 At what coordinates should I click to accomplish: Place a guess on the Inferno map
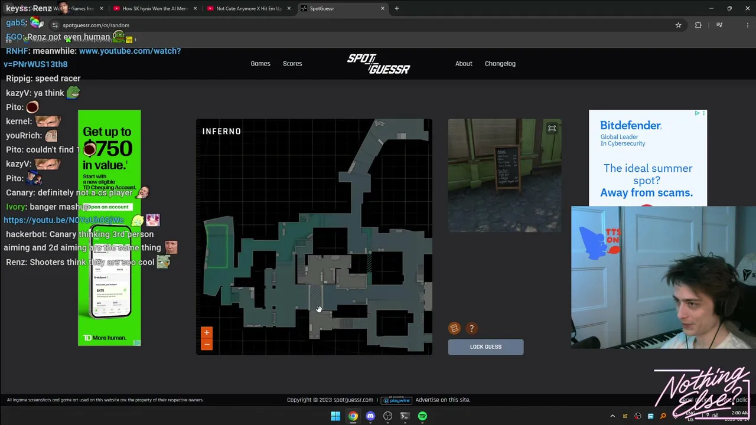click(x=314, y=237)
